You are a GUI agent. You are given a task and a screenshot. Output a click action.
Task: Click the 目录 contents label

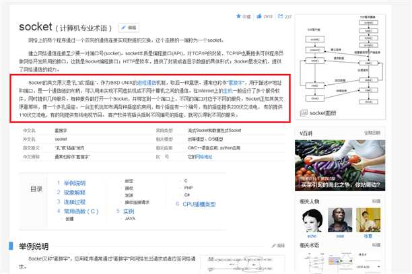pos(36,189)
